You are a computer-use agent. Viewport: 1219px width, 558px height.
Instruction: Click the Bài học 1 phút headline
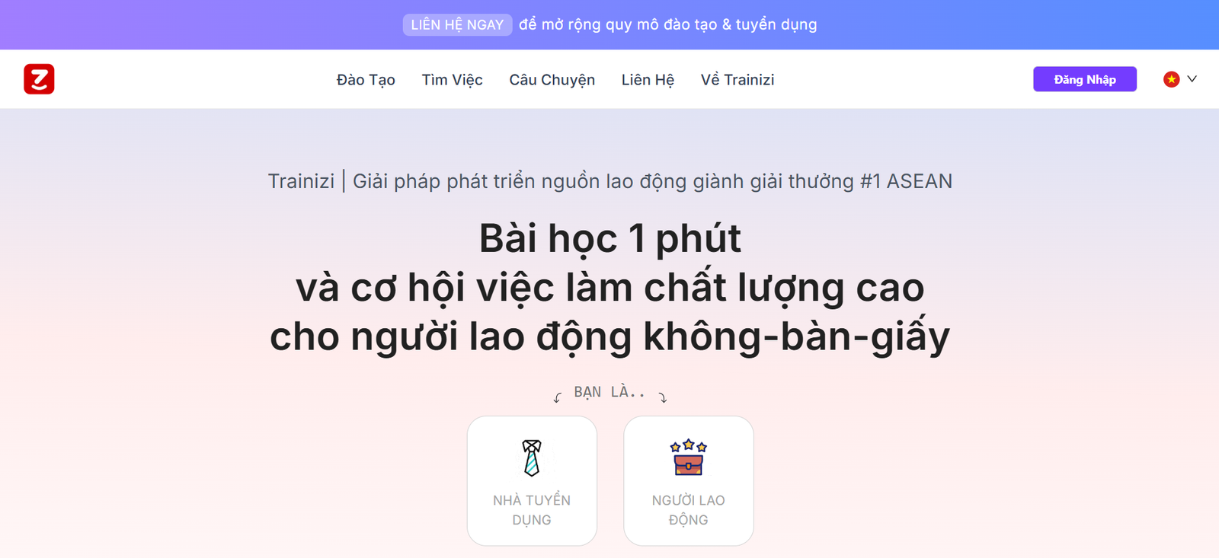pyautogui.click(x=609, y=239)
